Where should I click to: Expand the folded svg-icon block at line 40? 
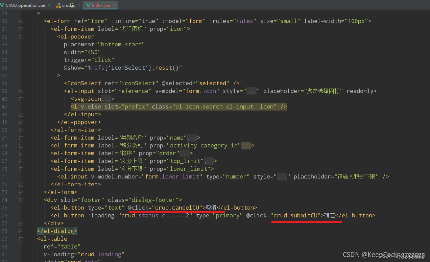[x=21, y=99]
